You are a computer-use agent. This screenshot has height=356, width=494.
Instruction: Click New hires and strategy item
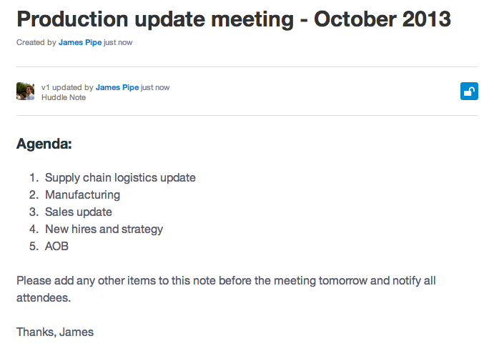click(104, 229)
